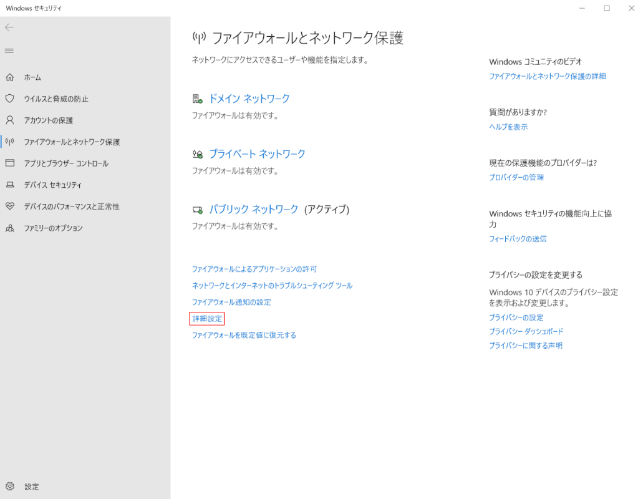Click プライバシーに関する声明 link
643x499 pixels.
coord(526,345)
